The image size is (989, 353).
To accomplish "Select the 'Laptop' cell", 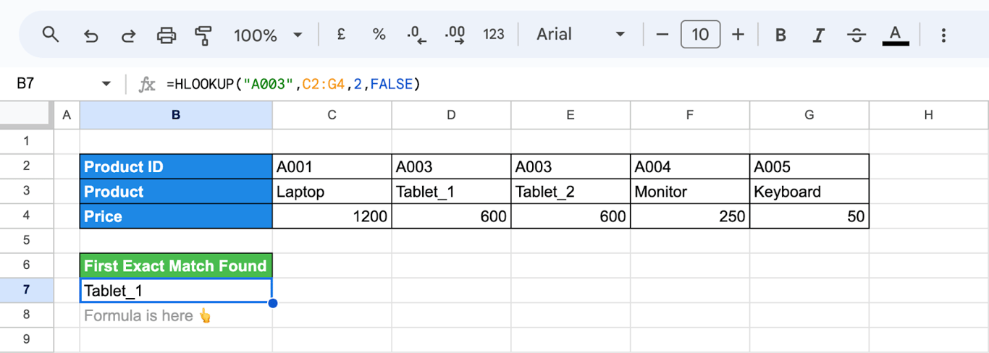I will click(332, 191).
